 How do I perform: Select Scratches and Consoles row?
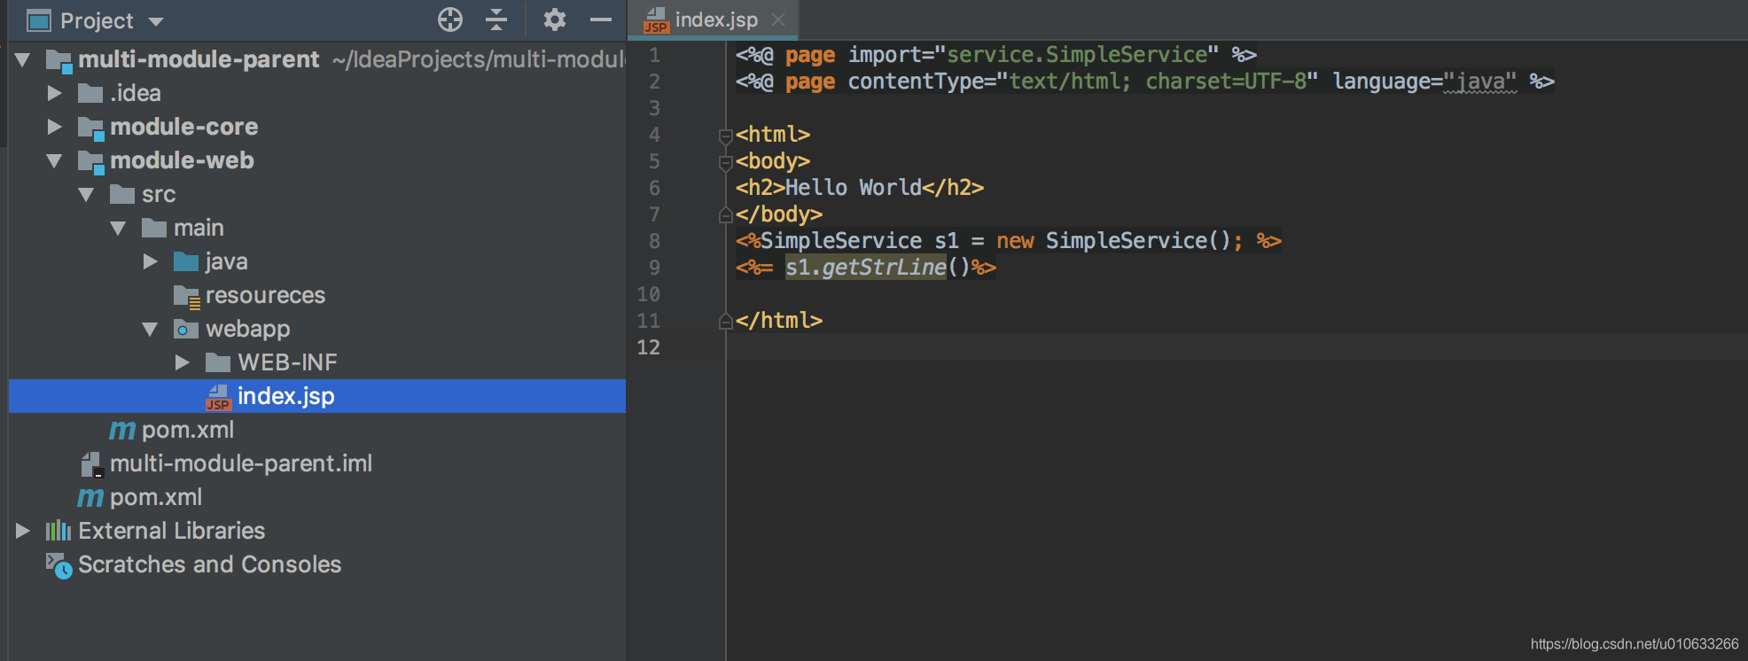coord(317,564)
